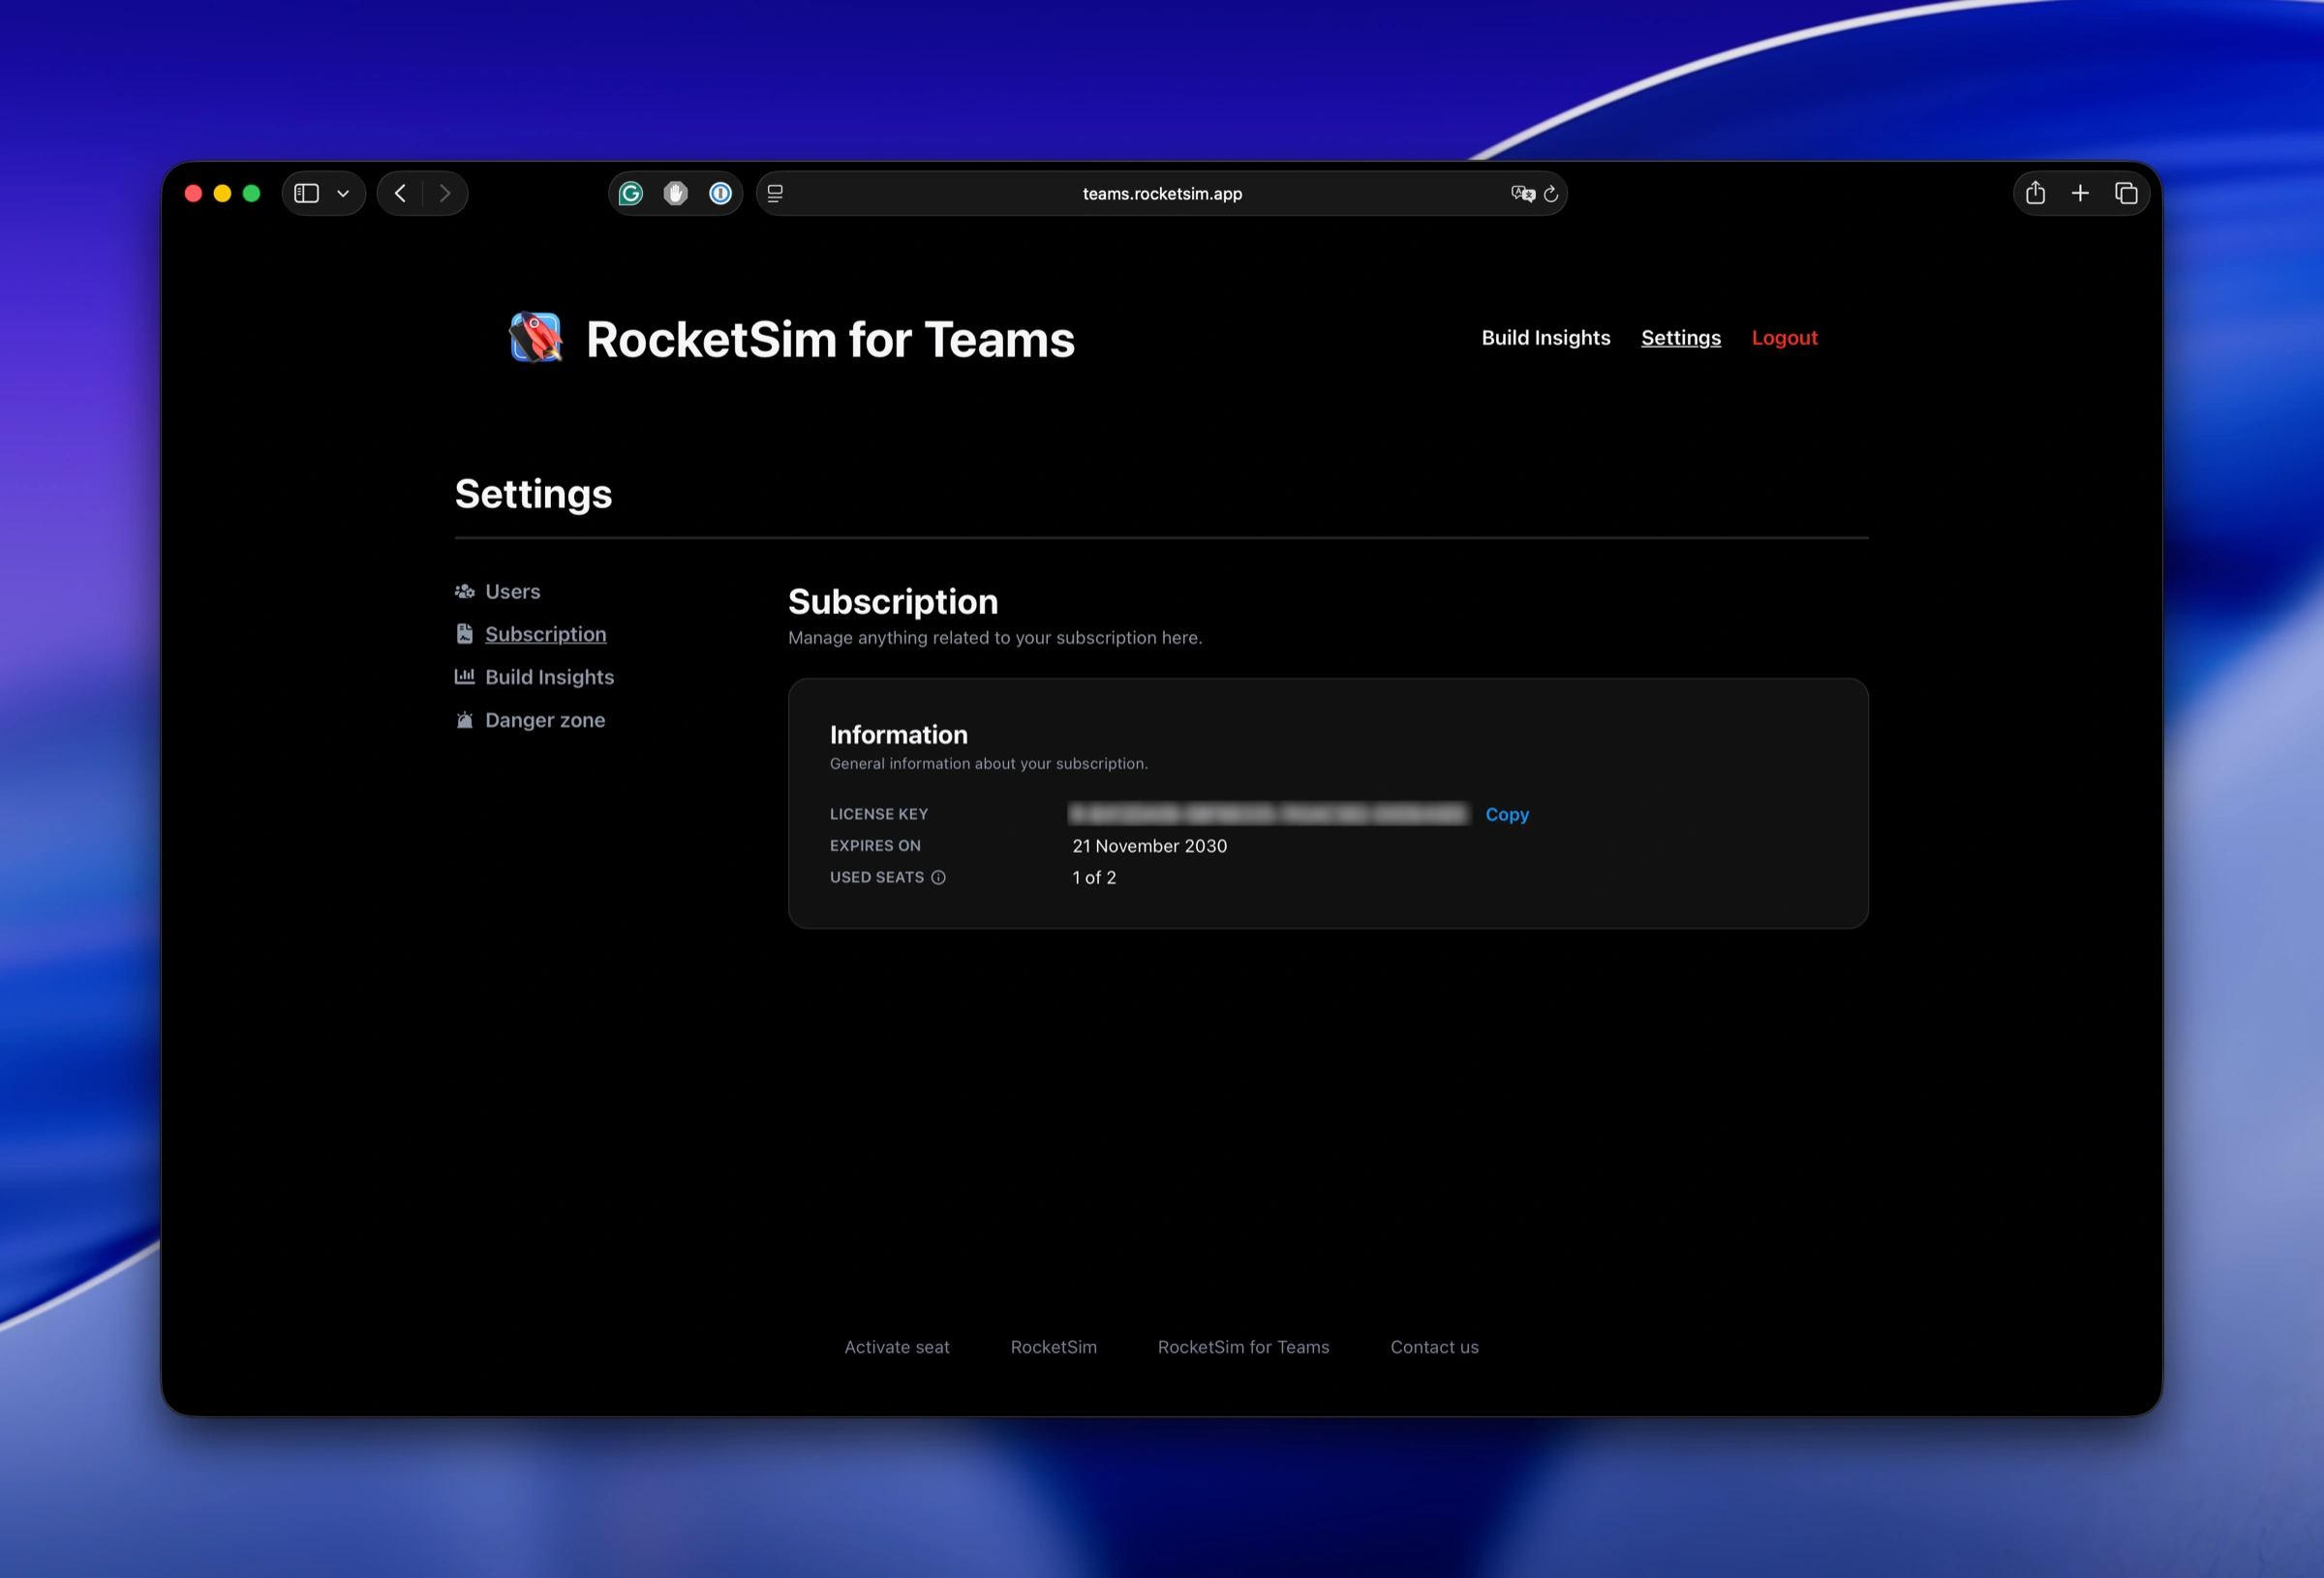Open the Activate seat footer link

897,1347
